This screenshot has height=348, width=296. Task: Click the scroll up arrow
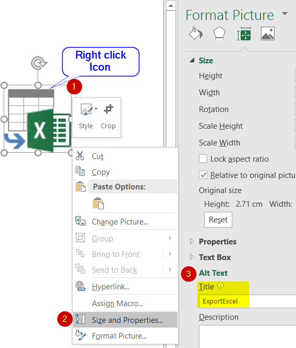coord(171,6)
